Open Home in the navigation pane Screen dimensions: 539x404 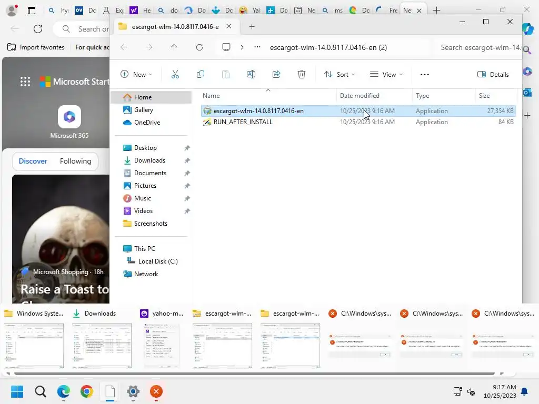151,97
